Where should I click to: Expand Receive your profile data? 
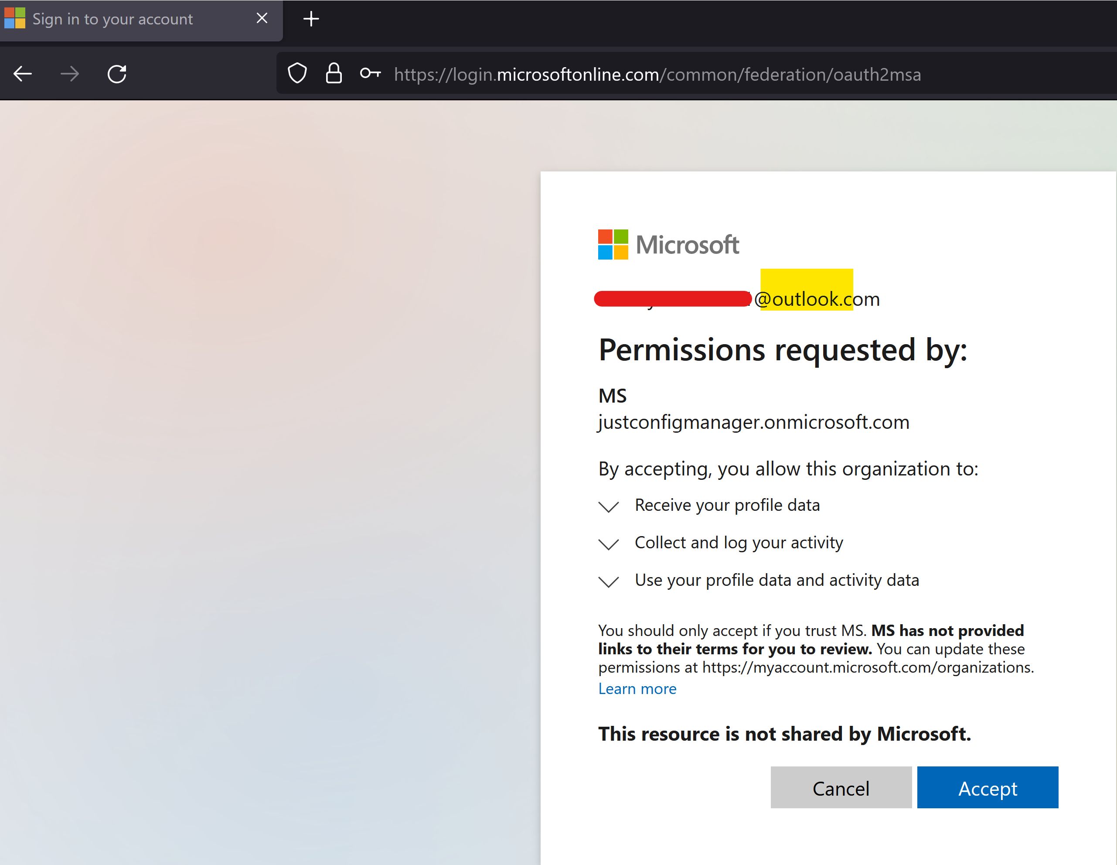[x=609, y=506]
